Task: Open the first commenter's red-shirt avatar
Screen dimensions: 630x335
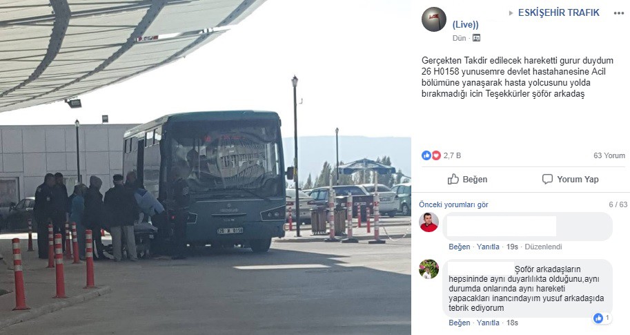Action: click(429, 222)
